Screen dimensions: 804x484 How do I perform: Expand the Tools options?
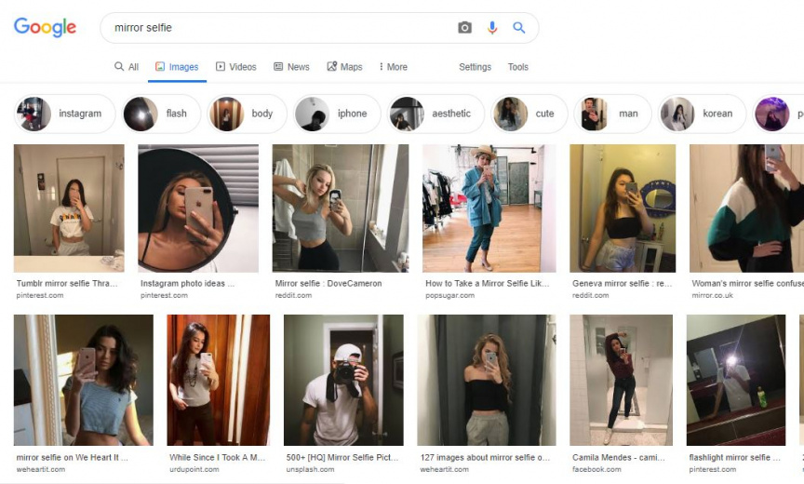[x=518, y=67]
